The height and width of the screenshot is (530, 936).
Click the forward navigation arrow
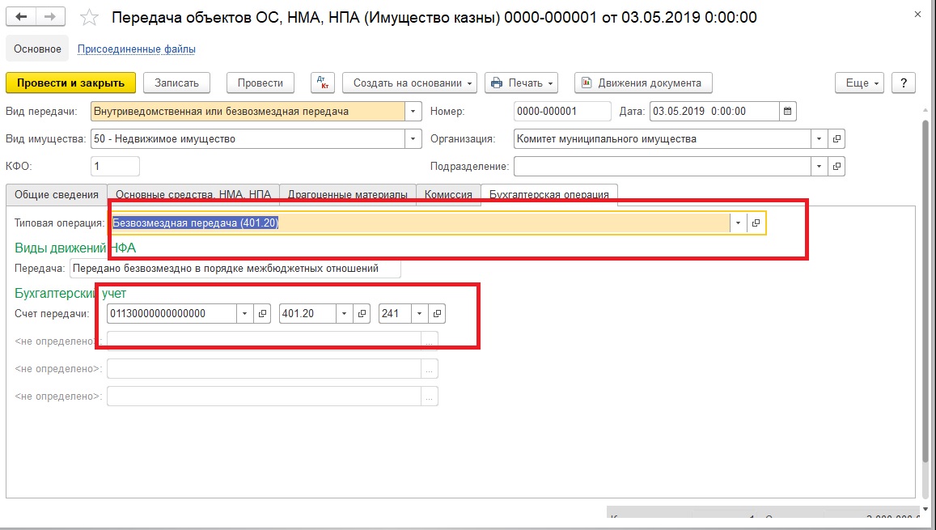[x=50, y=17]
